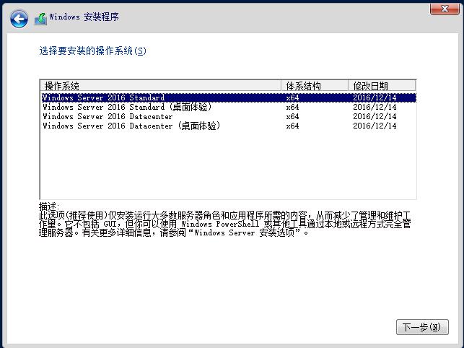Click 2016/12/14 date in Datacenter (桌面体验) row

(375, 126)
